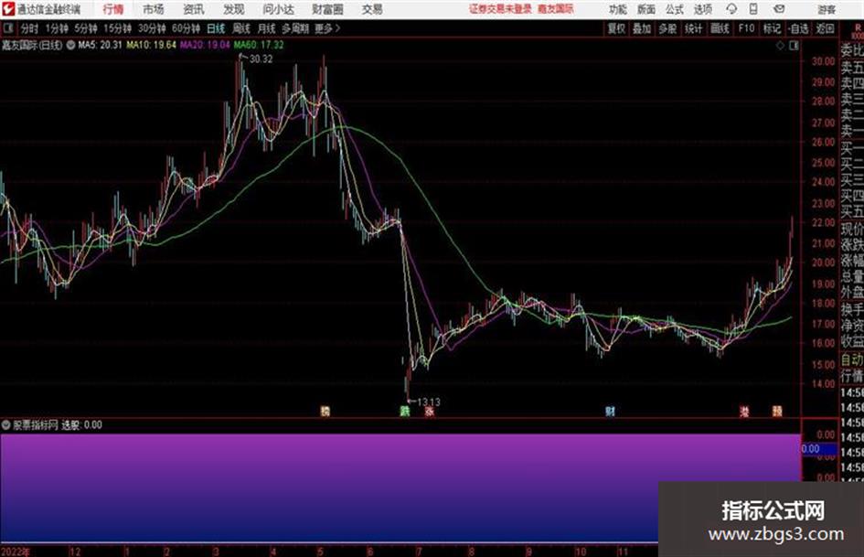Switch to the 30分钟 chart period

click(x=152, y=28)
